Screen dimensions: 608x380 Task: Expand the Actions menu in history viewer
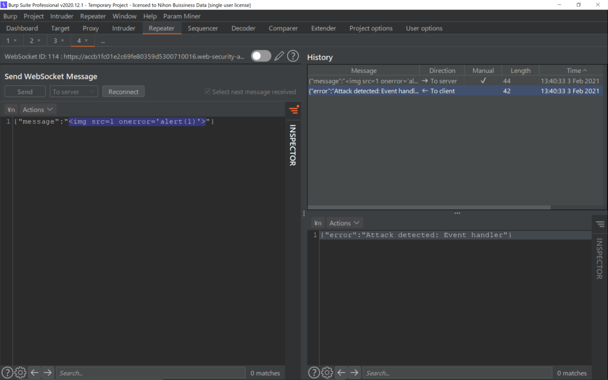tap(345, 223)
